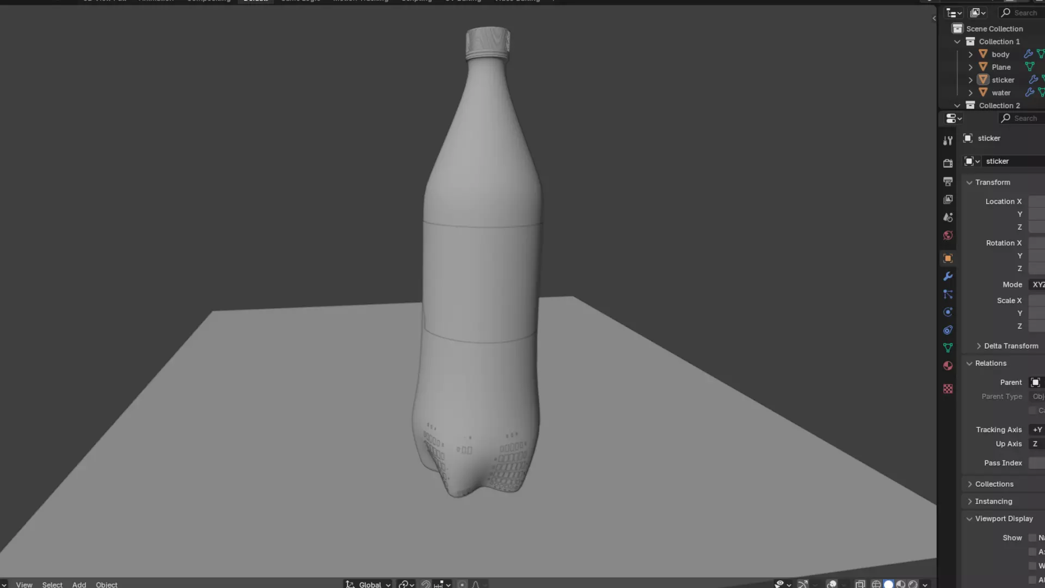This screenshot has width=1045, height=588.
Task: Collapse the Collection 1 tree
Action: tap(957, 41)
